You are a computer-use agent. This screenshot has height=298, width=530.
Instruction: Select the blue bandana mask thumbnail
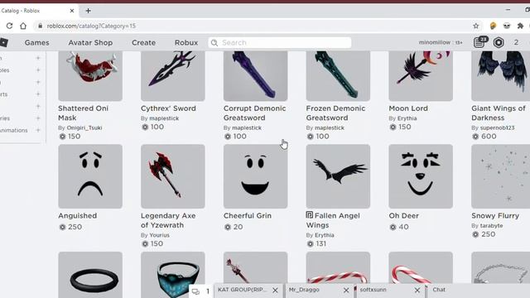point(173,275)
